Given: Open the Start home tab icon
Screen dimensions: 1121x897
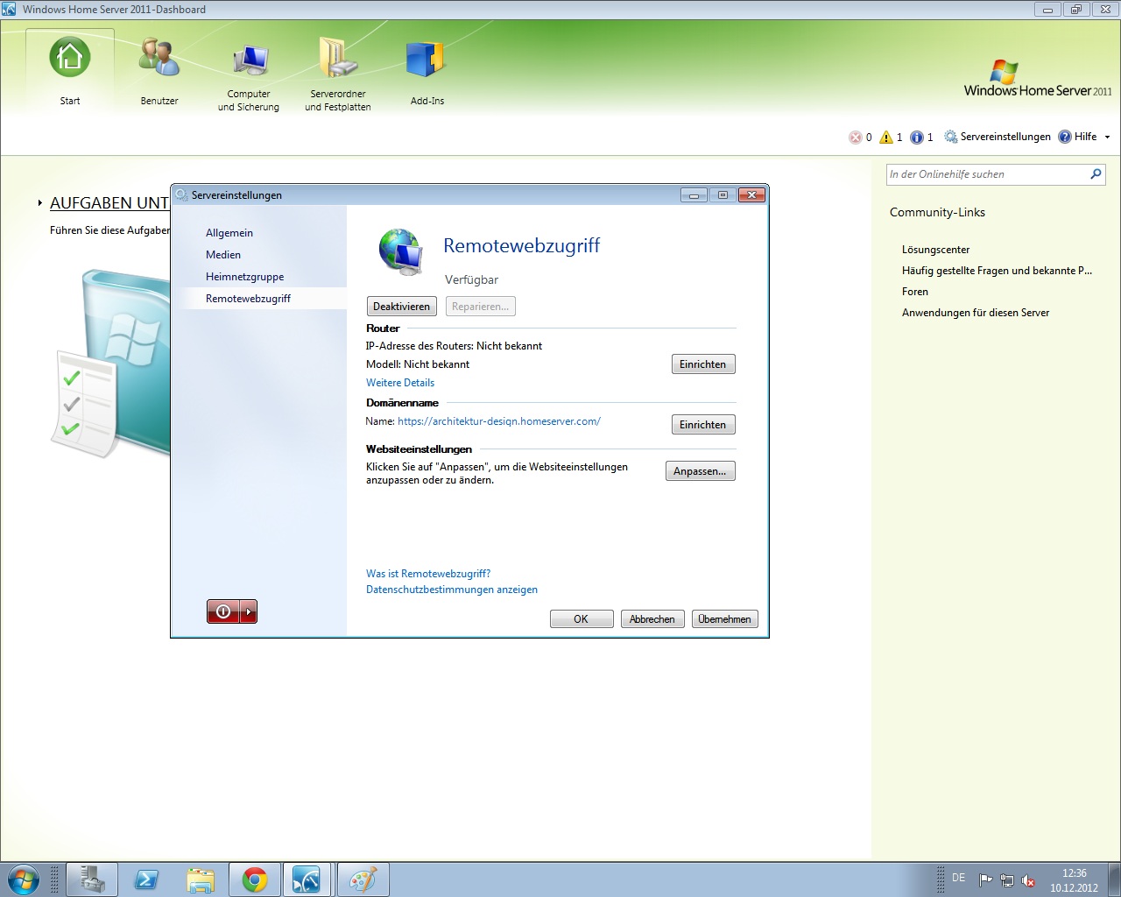Looking at the screenshot, I should (70, 59).
